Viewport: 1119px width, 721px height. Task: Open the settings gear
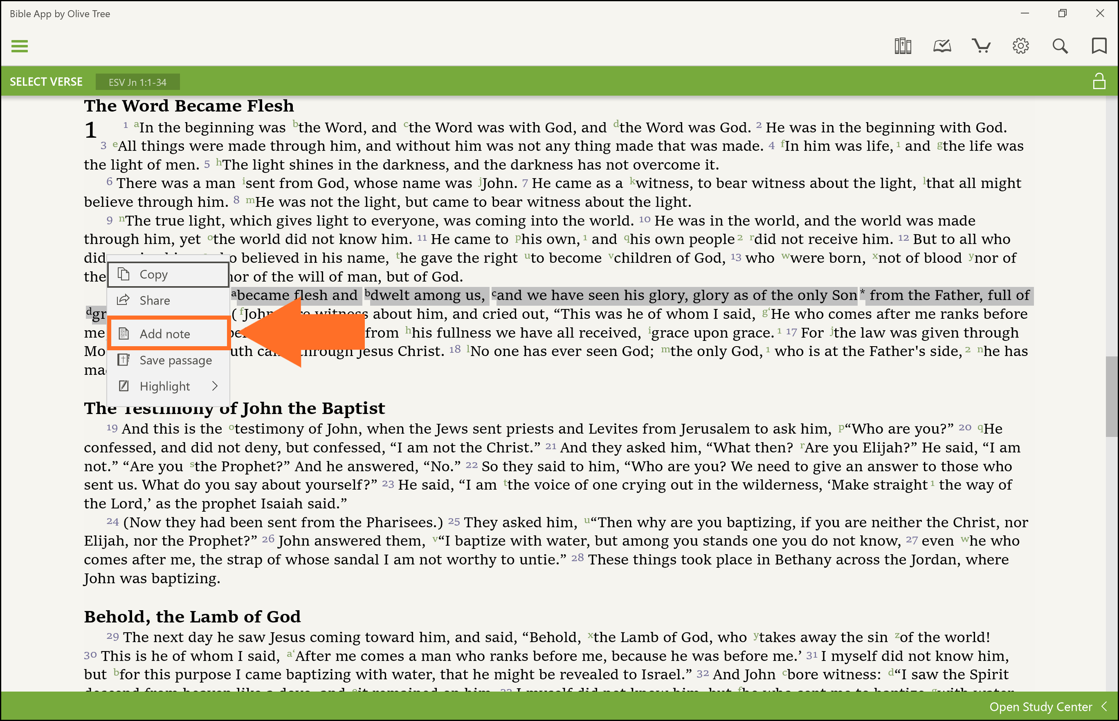pyautogui.click(x=1020, y=46)
